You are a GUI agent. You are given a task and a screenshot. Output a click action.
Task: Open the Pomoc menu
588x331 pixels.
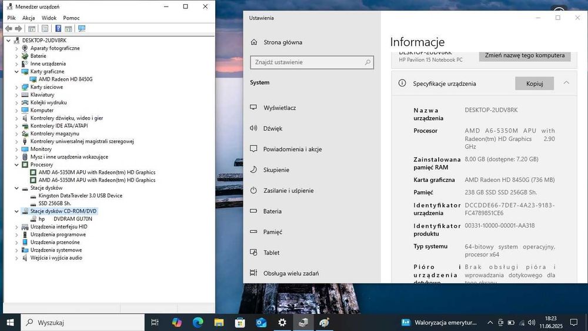(71, 18)
